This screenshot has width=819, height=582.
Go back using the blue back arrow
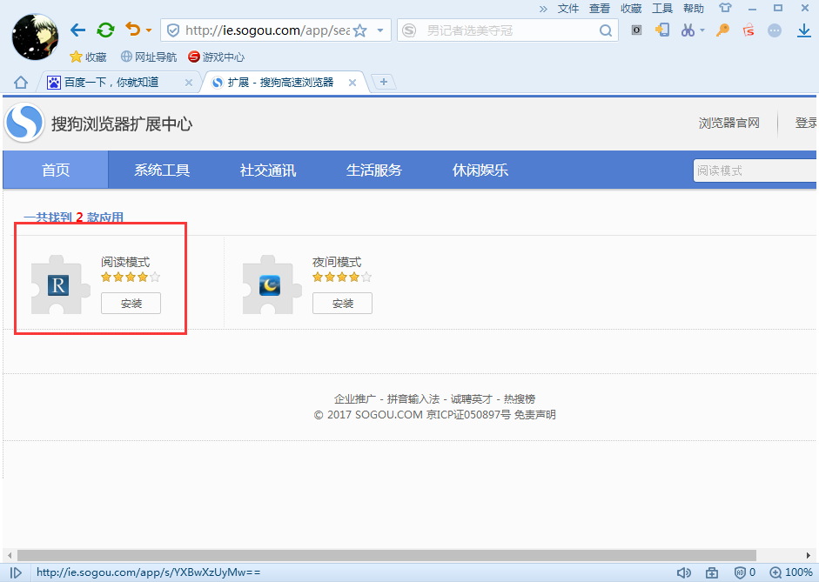[77, 30]
